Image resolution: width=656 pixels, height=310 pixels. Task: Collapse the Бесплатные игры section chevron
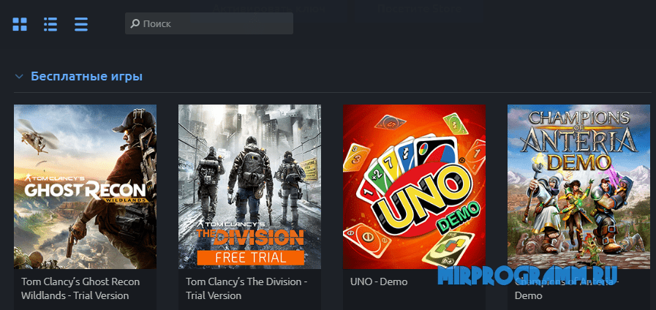[x=19, y=77]
